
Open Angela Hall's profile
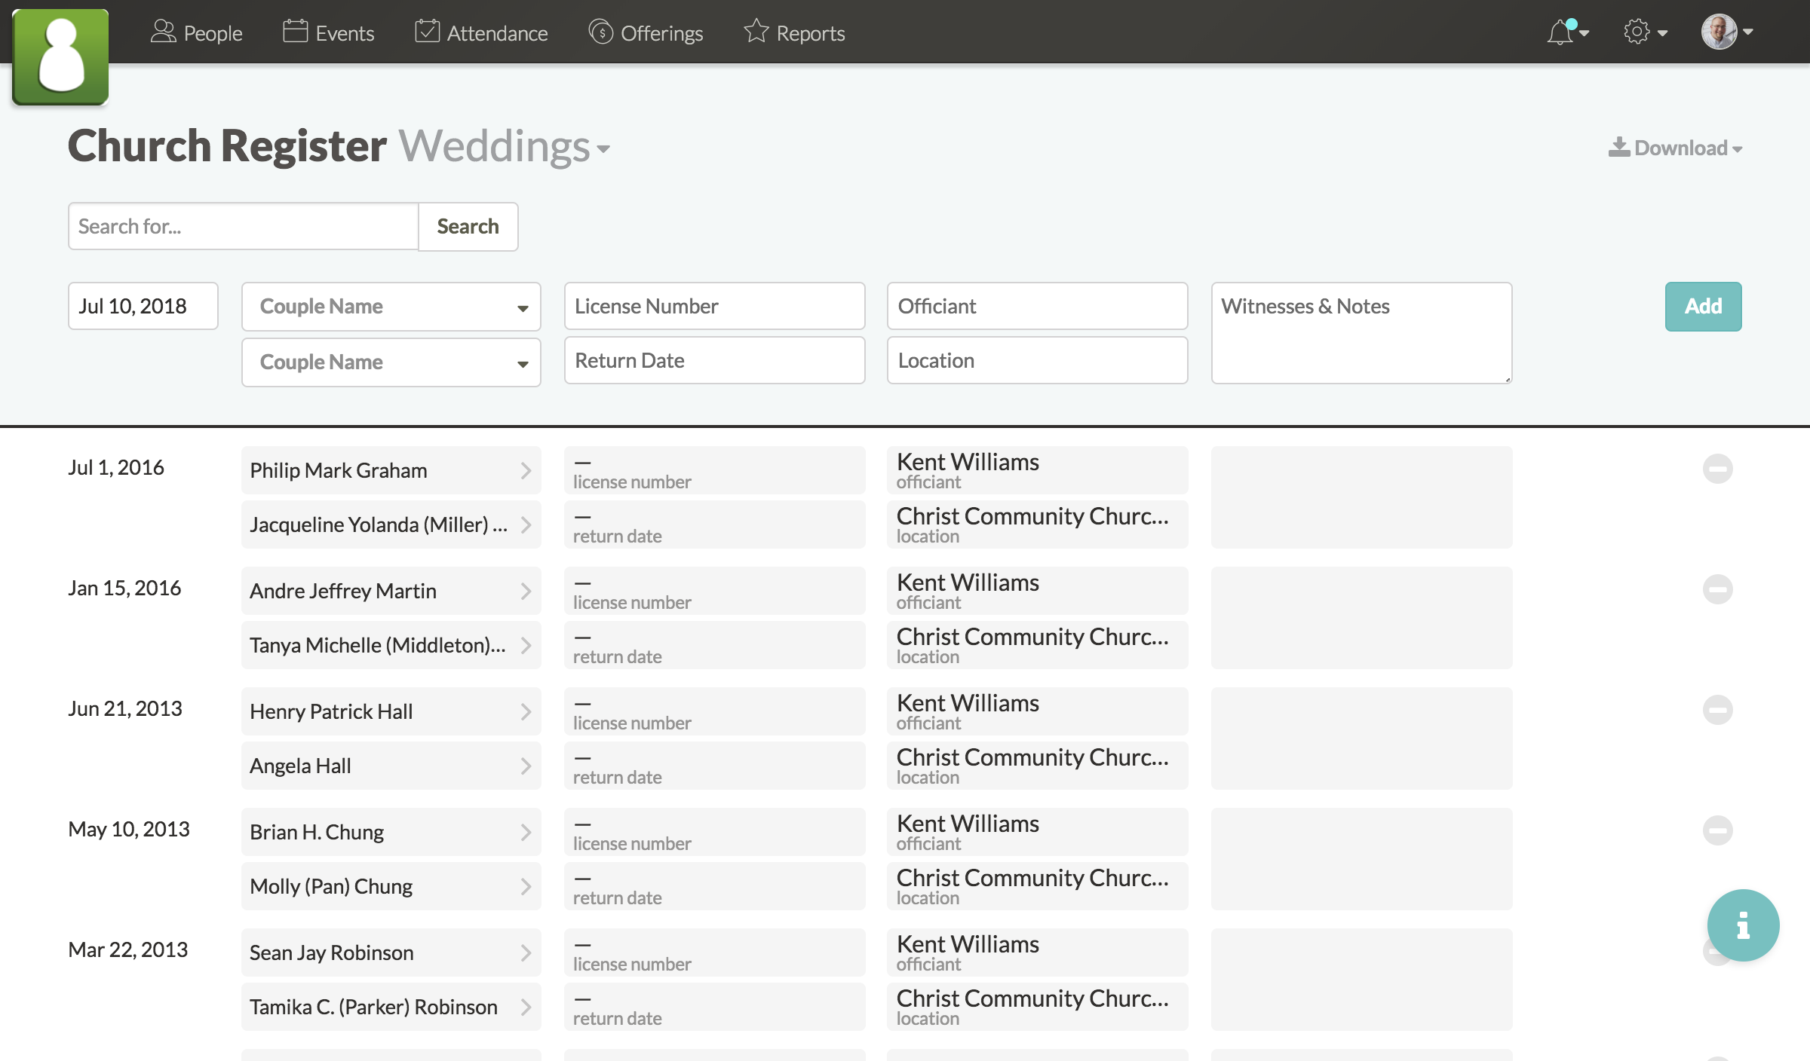(391, 766)
